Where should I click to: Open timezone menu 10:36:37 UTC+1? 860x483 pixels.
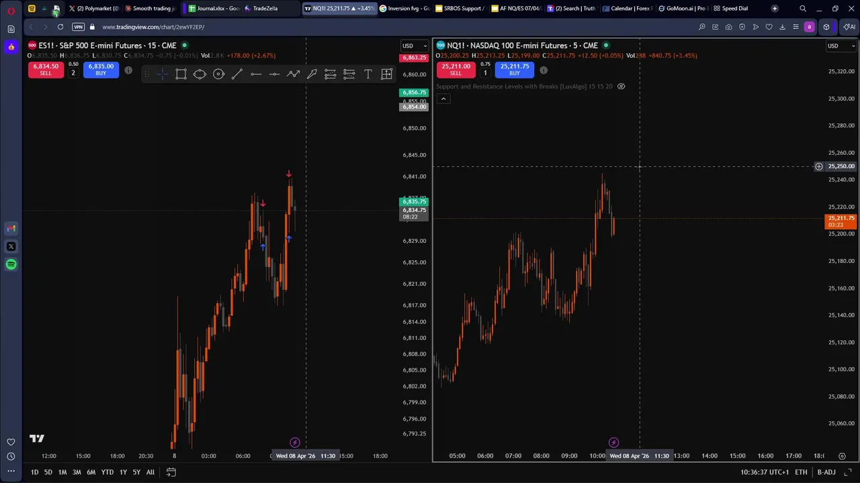point(765,472)
